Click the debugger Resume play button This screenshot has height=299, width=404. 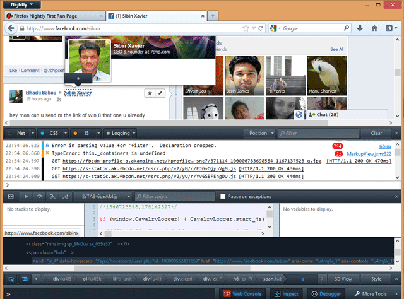point(26,197)
